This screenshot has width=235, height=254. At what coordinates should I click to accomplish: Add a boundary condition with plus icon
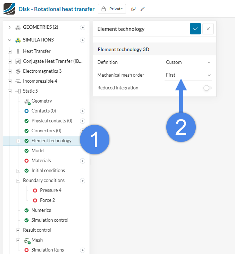(82, 181)
